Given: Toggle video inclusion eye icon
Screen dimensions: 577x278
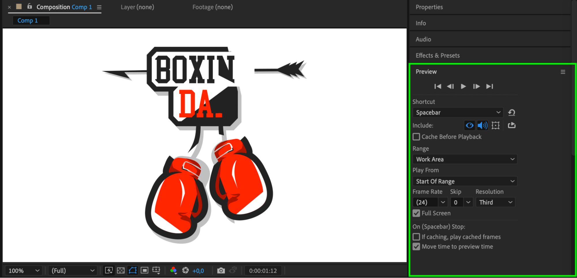Looking at the screenshot, I should (x=470, y=125).
